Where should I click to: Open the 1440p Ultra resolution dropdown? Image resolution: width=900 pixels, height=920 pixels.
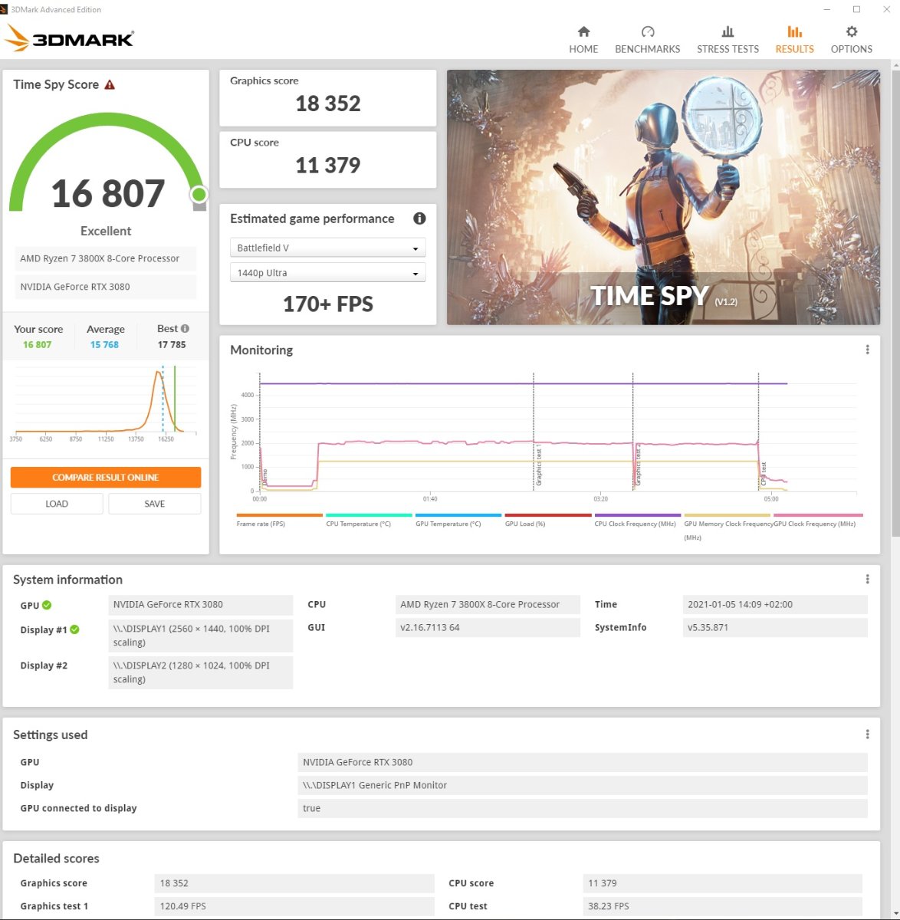coord(327,273)
